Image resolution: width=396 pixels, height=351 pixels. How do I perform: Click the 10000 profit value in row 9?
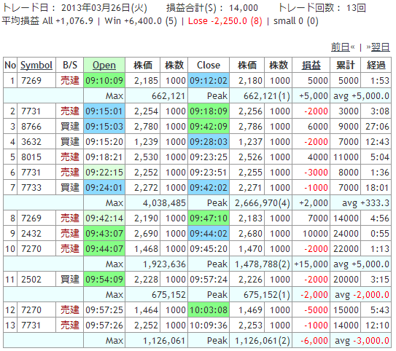point(315,234)
